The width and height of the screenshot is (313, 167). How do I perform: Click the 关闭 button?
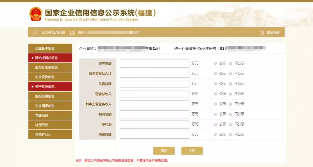(x=192, y=151)
